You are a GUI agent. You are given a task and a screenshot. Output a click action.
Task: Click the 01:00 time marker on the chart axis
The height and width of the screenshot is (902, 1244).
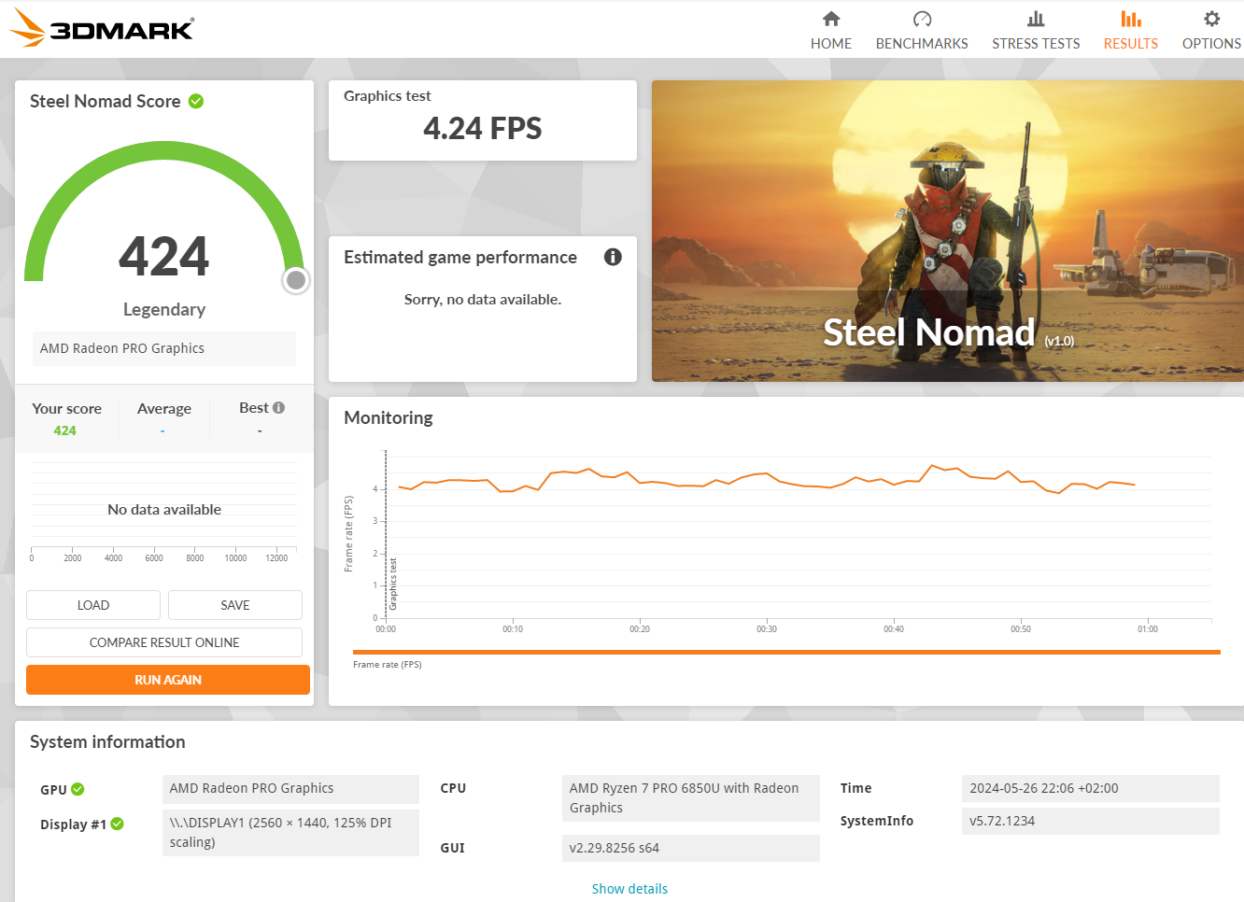click(x=1148, y=629)
